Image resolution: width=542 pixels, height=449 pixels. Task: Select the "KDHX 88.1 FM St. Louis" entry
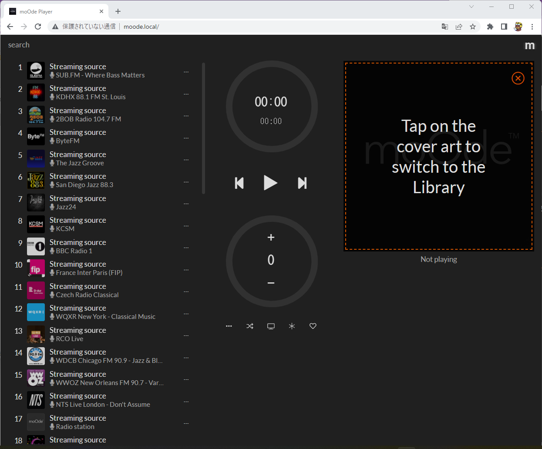(x=91, y=97)
